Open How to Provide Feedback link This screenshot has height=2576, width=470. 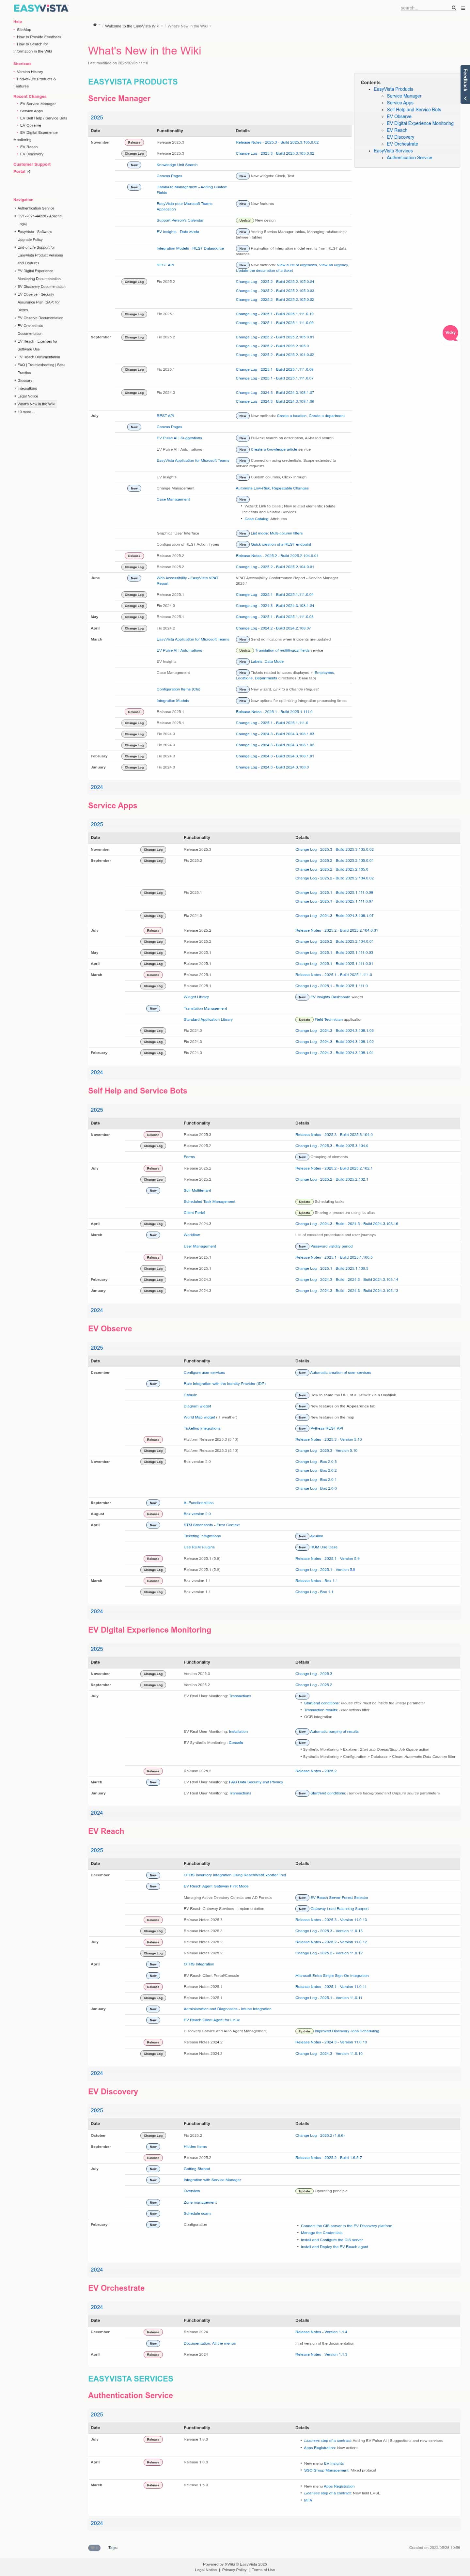pyautogui.click(x=39, y=37)
